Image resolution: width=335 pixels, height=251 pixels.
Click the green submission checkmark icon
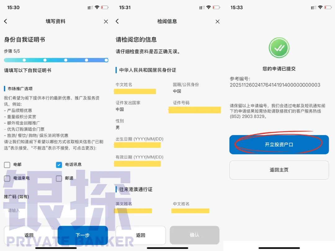[x=279, y=48]
